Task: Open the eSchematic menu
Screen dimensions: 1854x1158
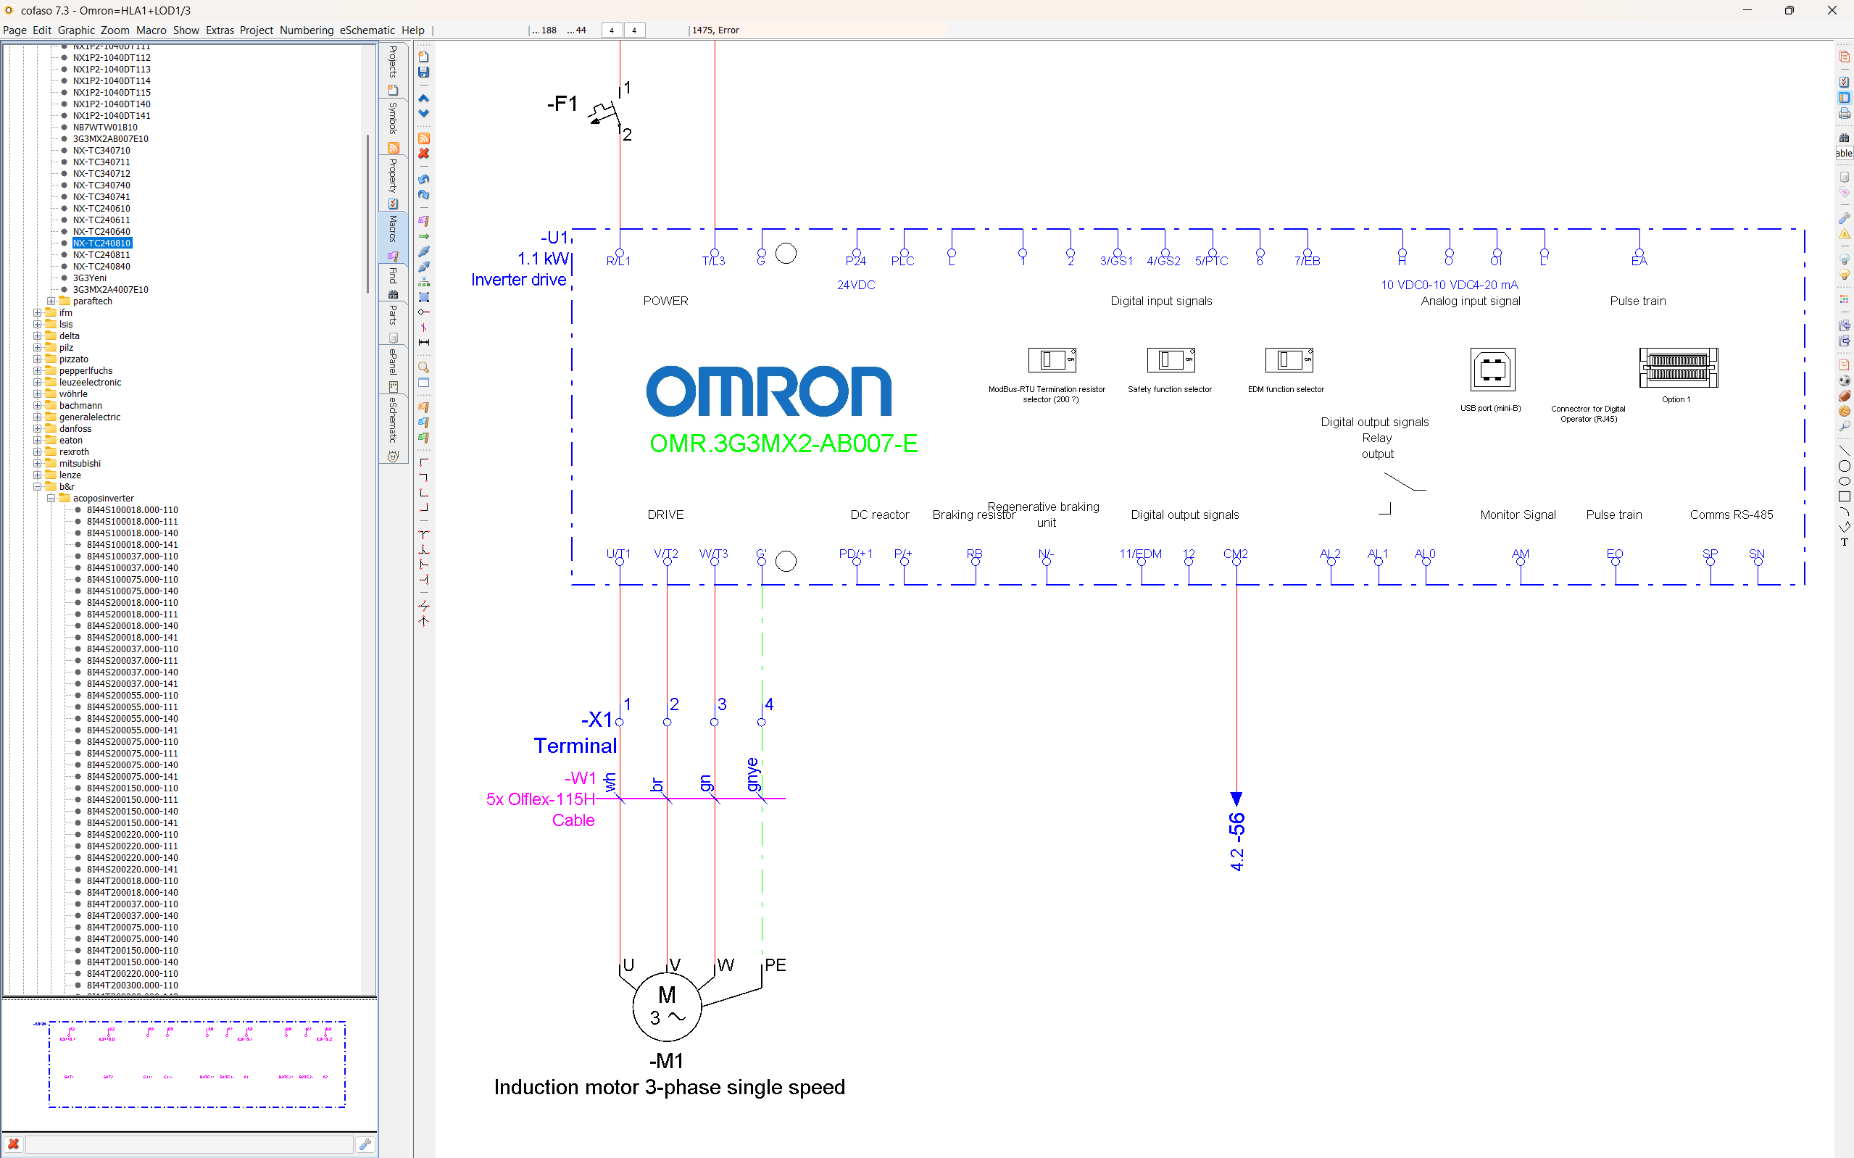Action: [x=367, y=30]
